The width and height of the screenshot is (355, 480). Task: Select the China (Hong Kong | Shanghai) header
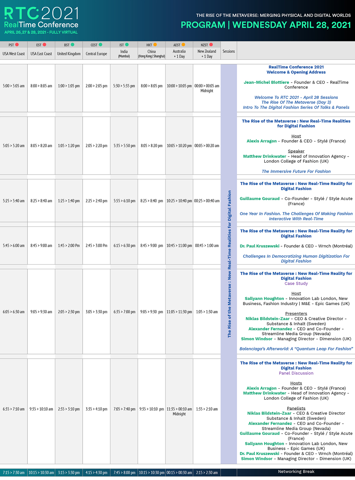click(x=152, y=54)
